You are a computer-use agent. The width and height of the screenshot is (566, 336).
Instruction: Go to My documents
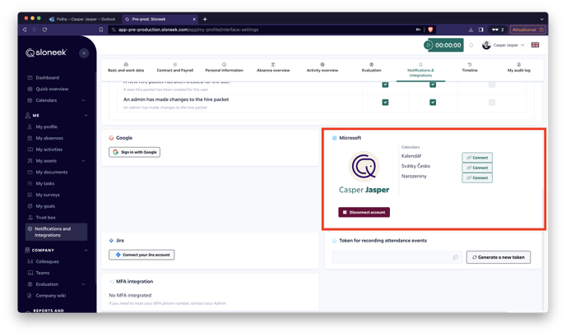coord(51,172)
